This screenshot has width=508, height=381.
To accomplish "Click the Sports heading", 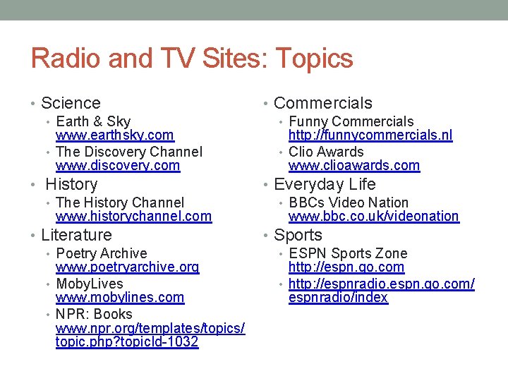I will [298, 236].
